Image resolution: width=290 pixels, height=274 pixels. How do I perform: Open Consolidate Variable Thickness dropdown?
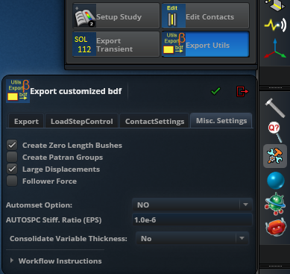pos(192,238)
